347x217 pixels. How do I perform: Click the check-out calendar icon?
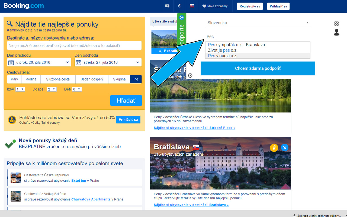(78, 62)
